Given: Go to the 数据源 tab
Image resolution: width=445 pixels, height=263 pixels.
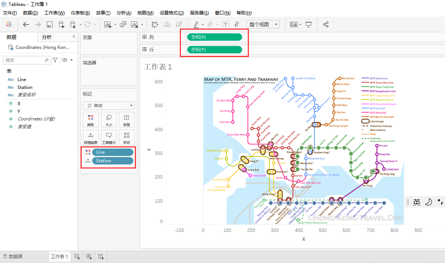Looking at the screenshot, I should tap(13, 256).
